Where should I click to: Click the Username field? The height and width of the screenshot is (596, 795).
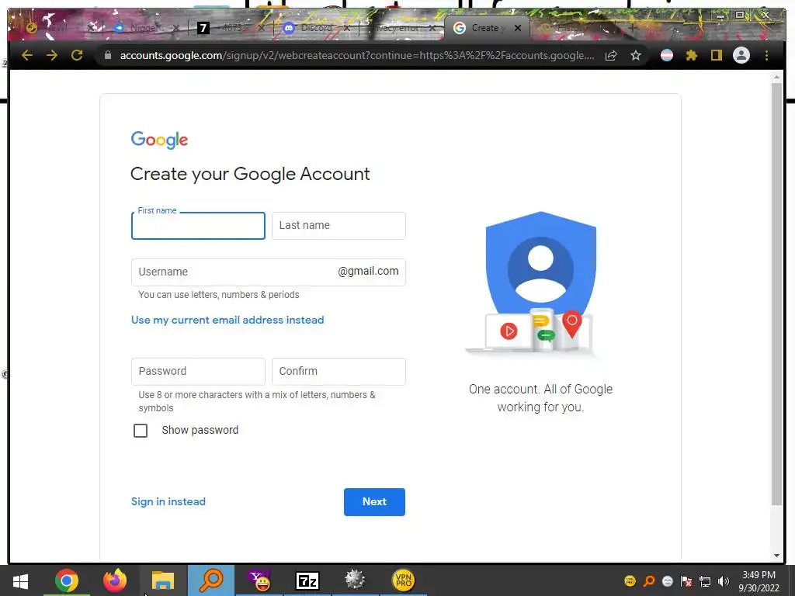268,272
